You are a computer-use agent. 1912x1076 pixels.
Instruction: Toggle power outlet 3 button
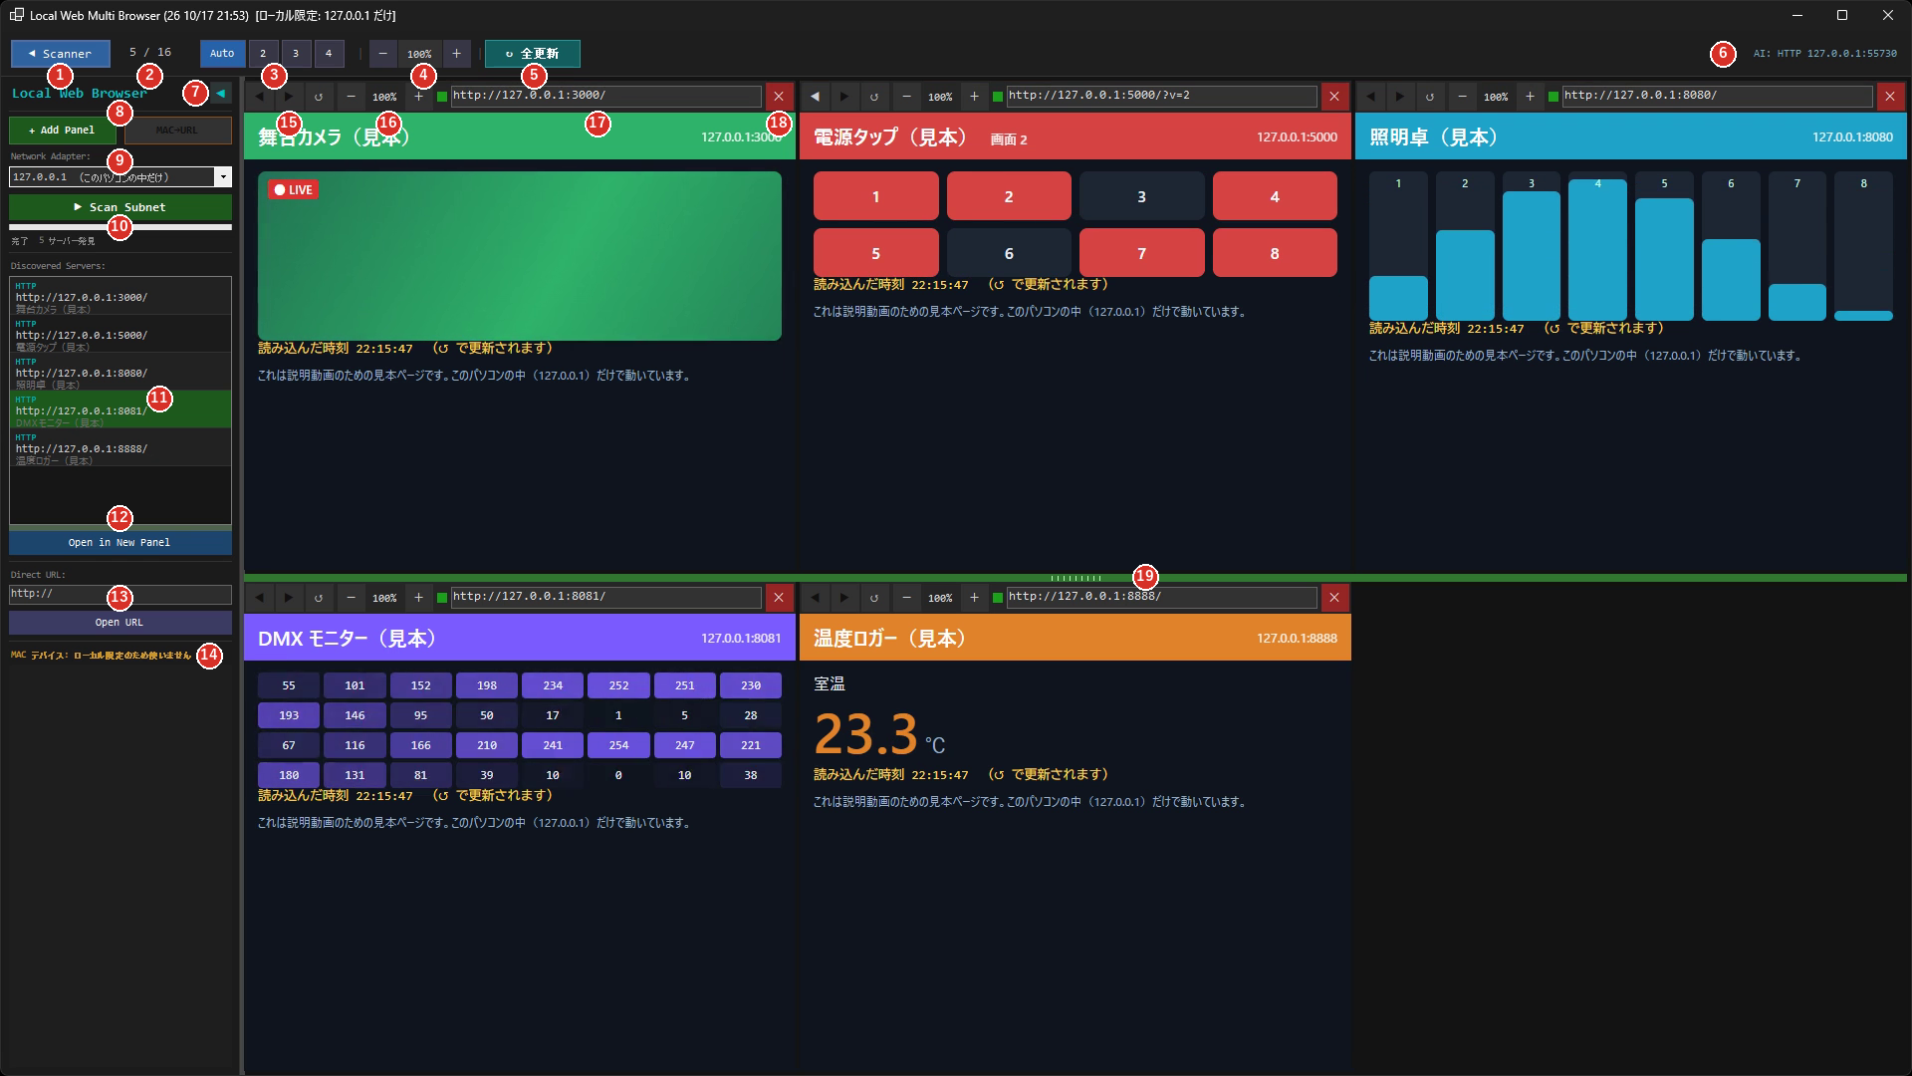1141,196
